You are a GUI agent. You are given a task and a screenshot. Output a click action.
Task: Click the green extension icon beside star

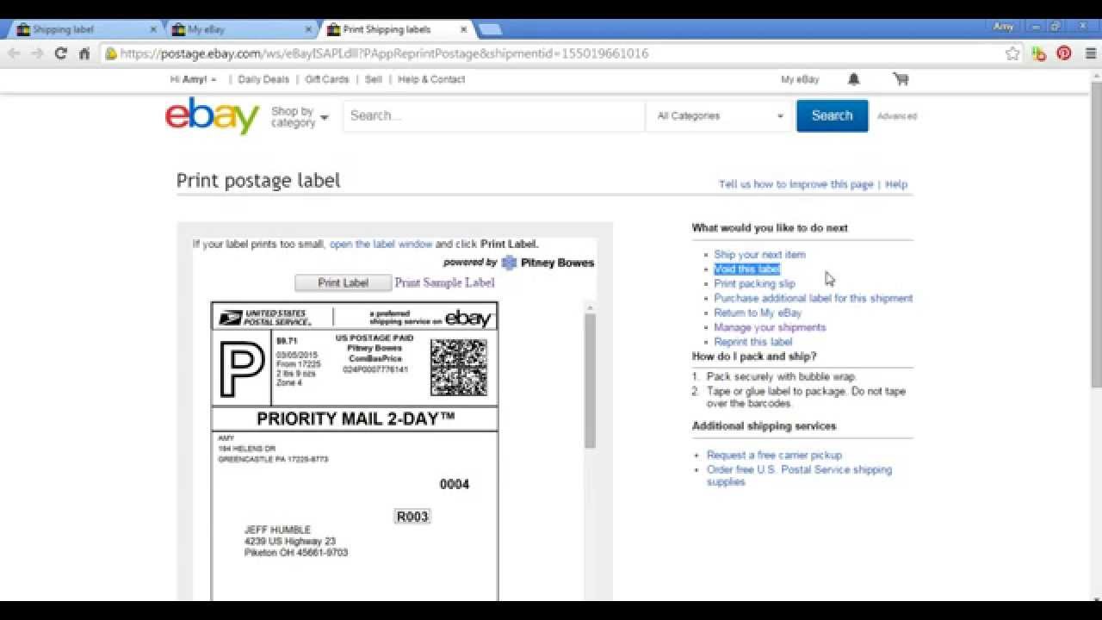point(1039,53)
